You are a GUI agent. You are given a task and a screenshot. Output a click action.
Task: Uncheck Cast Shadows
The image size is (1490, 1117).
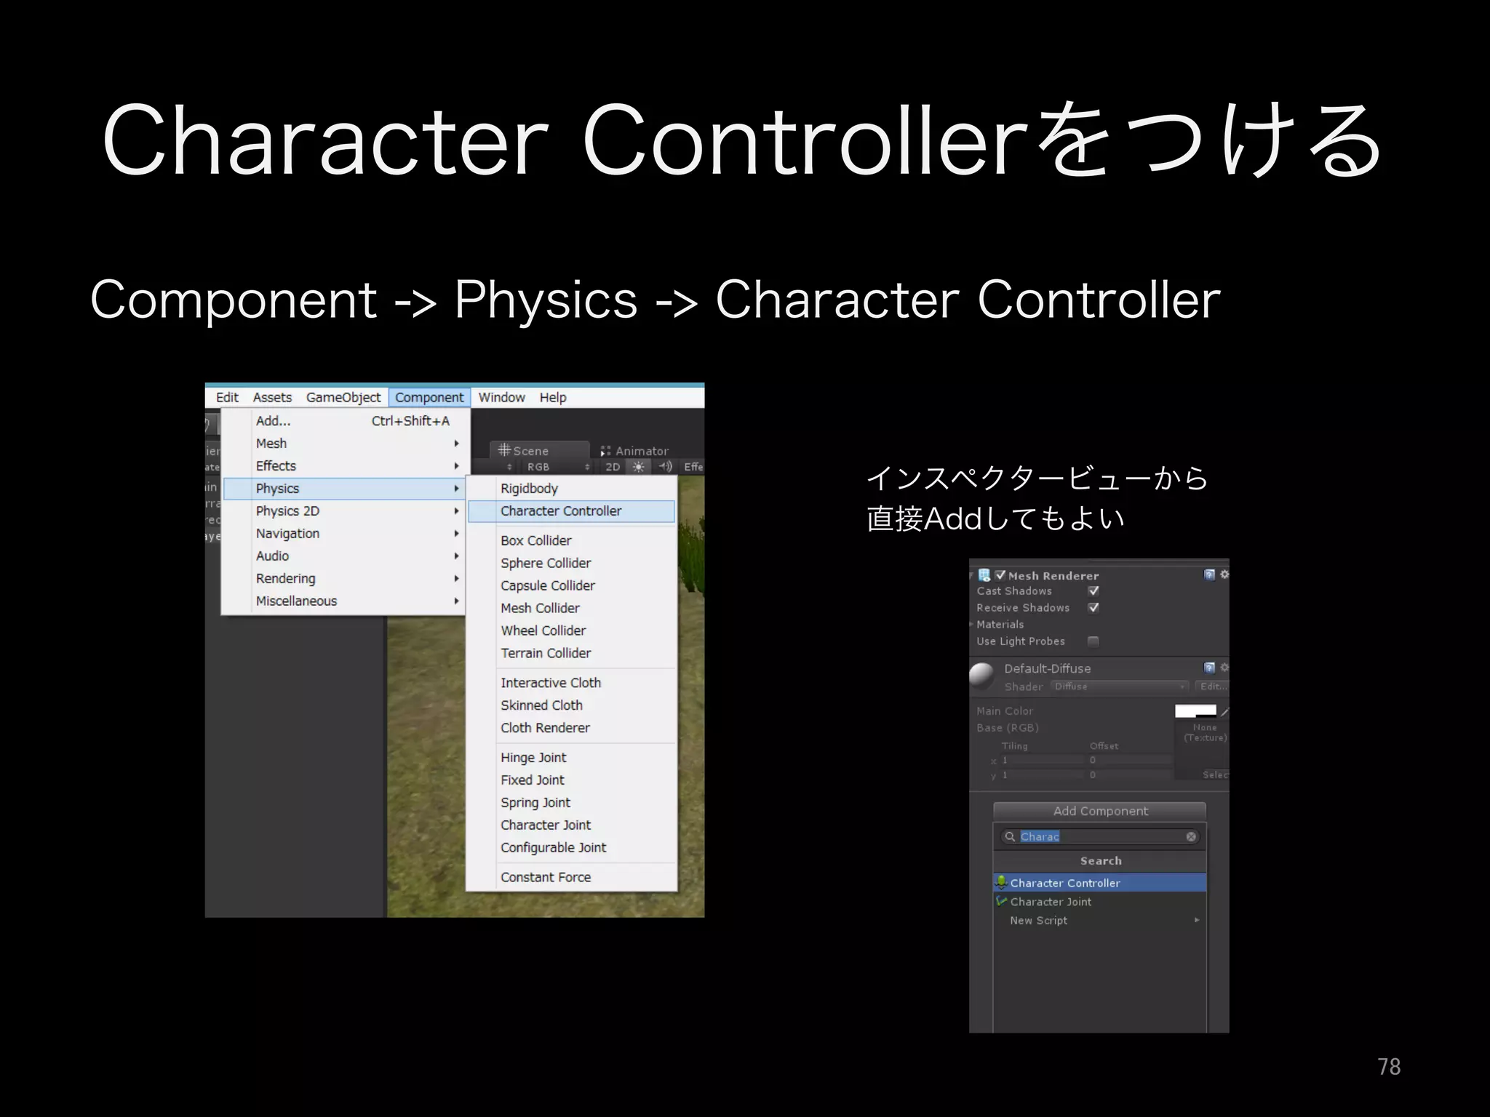pyautogui.click(x=1093, y=591)
